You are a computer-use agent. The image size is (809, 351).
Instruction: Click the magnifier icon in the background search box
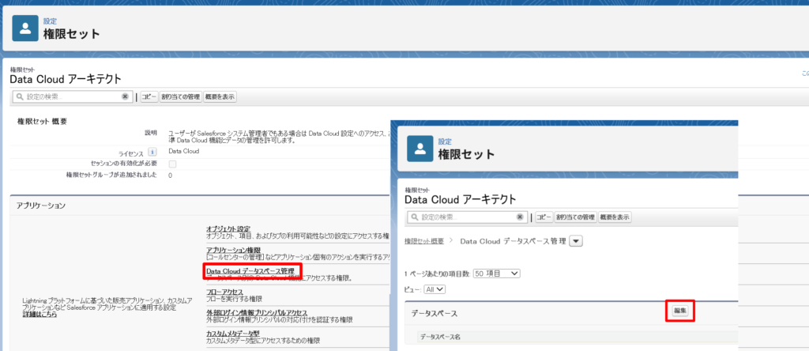coord(19,96)
